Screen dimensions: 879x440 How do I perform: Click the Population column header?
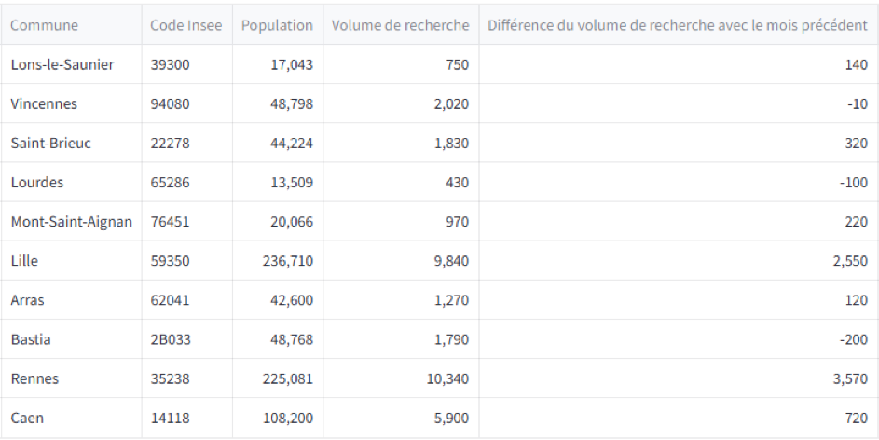pos(277,25)
